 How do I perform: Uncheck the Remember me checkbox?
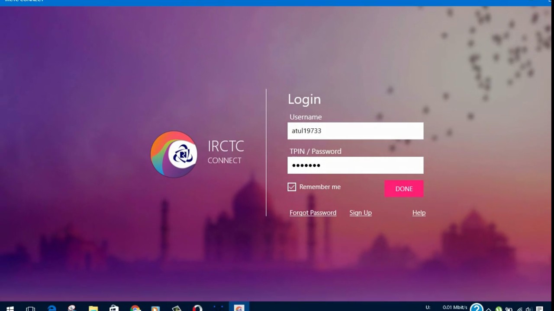click(292, 187)
